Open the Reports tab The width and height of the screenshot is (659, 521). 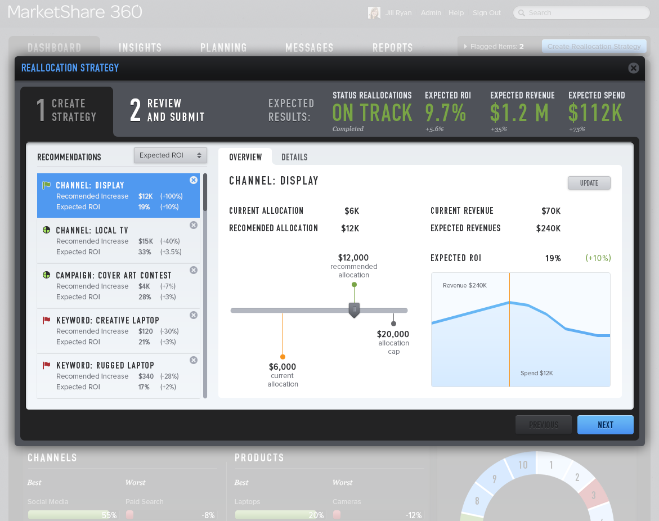tap(393, 47)
